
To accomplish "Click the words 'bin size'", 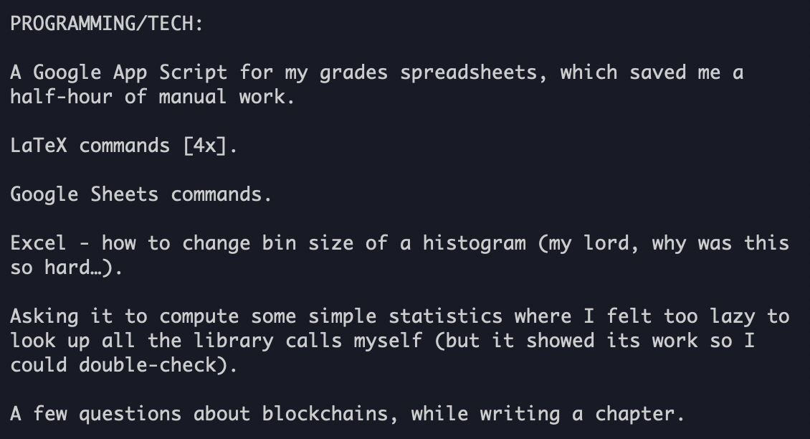I will (308, 244).
